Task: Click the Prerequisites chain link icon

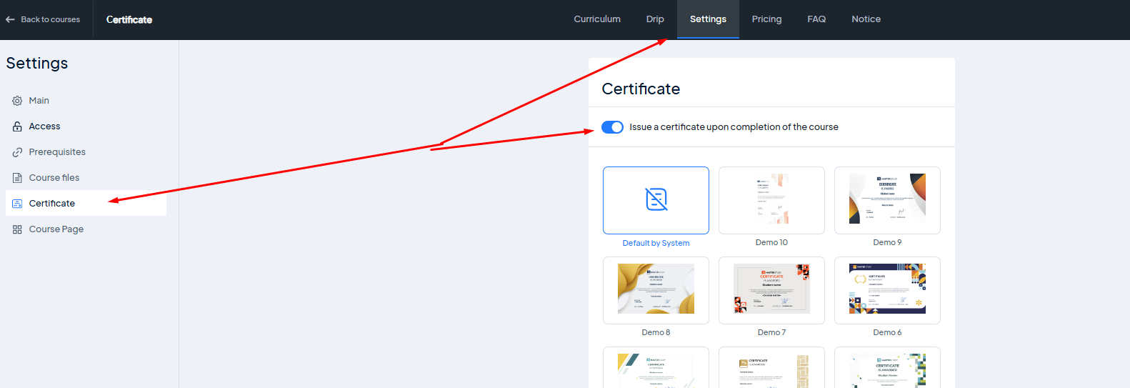Action: tap(17, 152)
